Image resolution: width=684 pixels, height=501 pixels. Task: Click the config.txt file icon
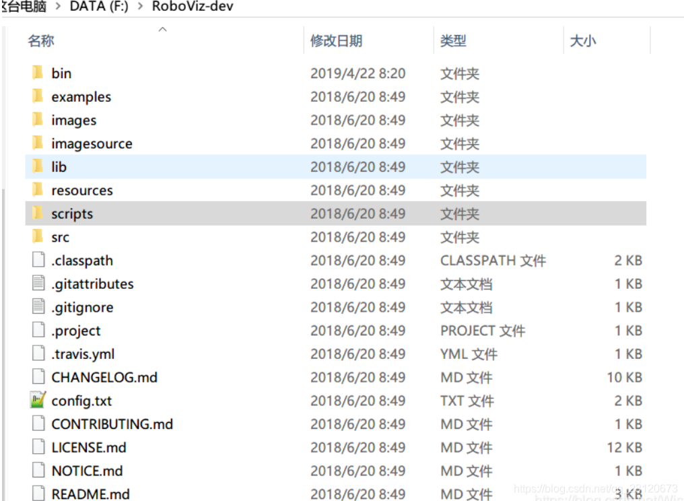(x=38, y=400)
